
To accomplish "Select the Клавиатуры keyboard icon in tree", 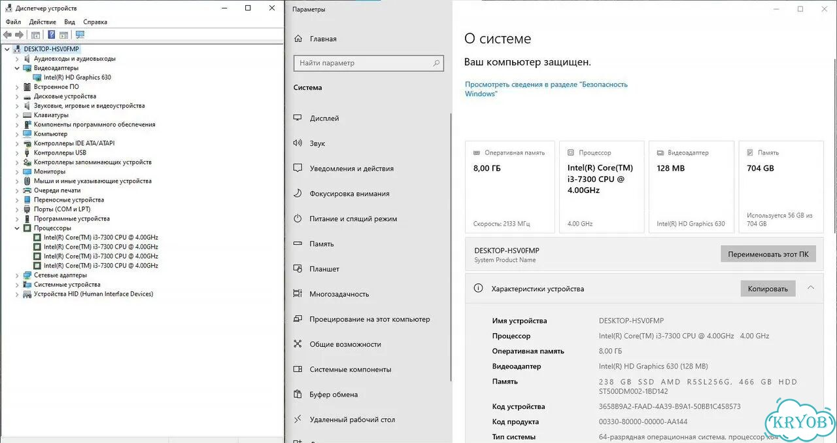I will 27,115.
